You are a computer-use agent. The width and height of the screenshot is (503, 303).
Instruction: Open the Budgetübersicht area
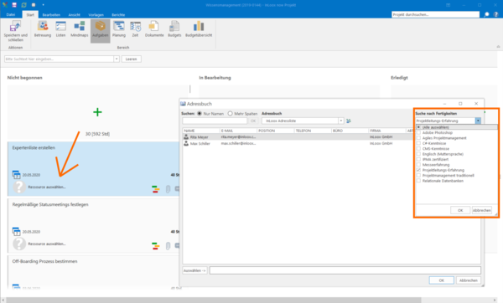(x=199, y=29)
